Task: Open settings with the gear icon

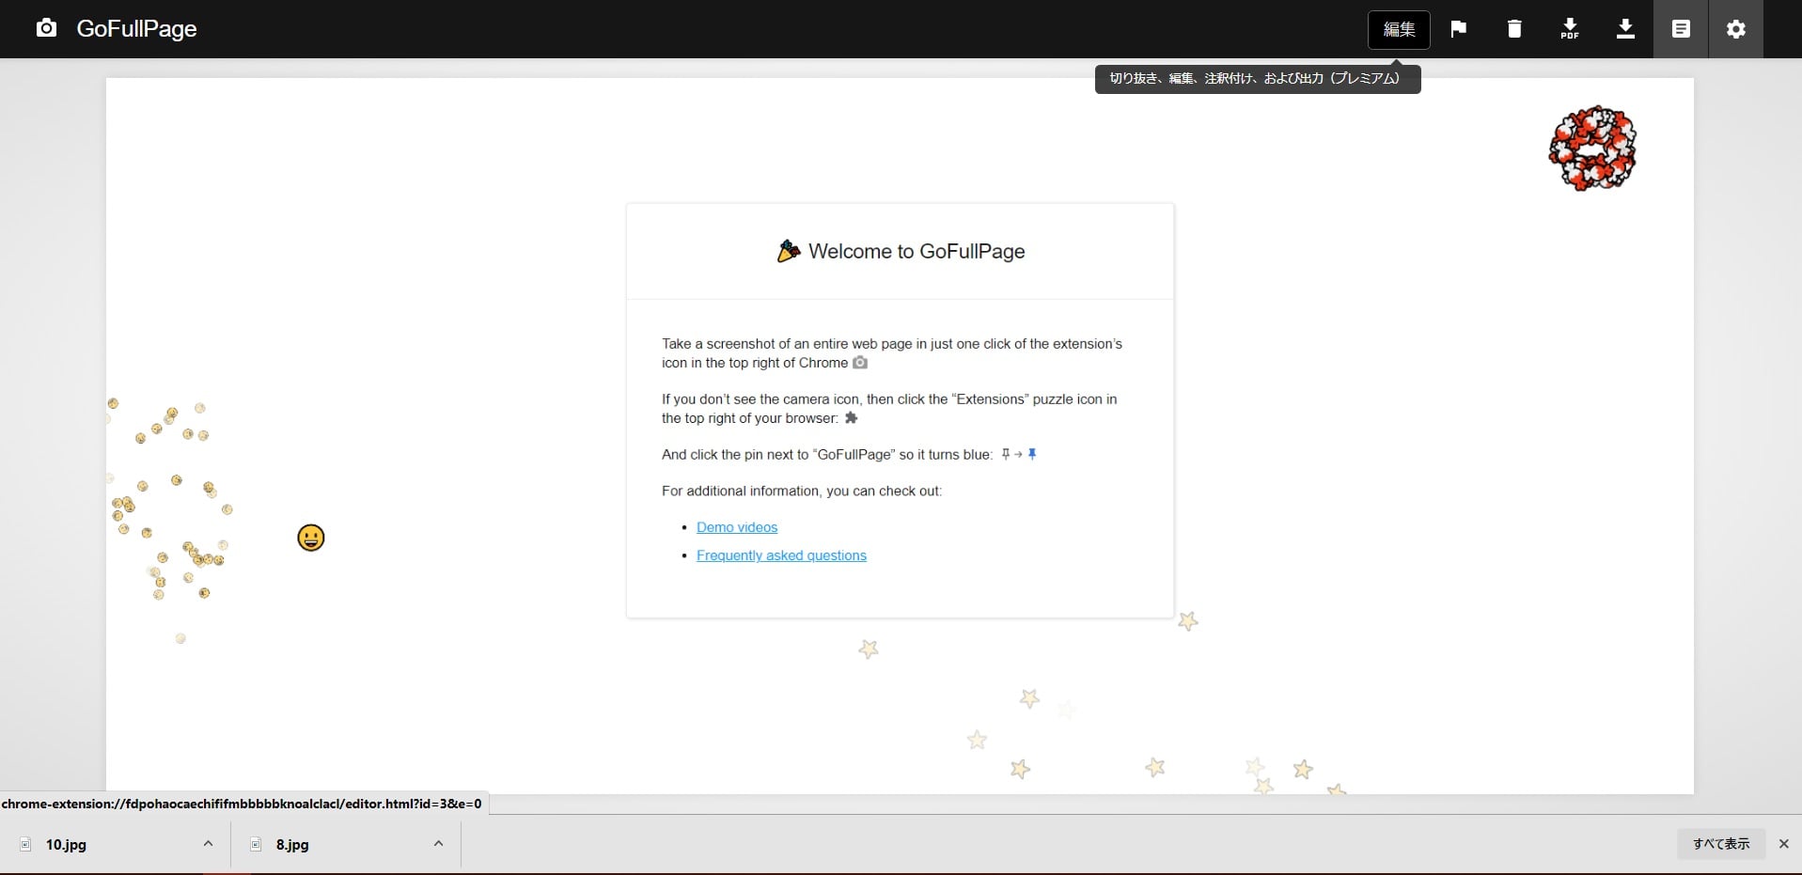Action: [1736, 29]
